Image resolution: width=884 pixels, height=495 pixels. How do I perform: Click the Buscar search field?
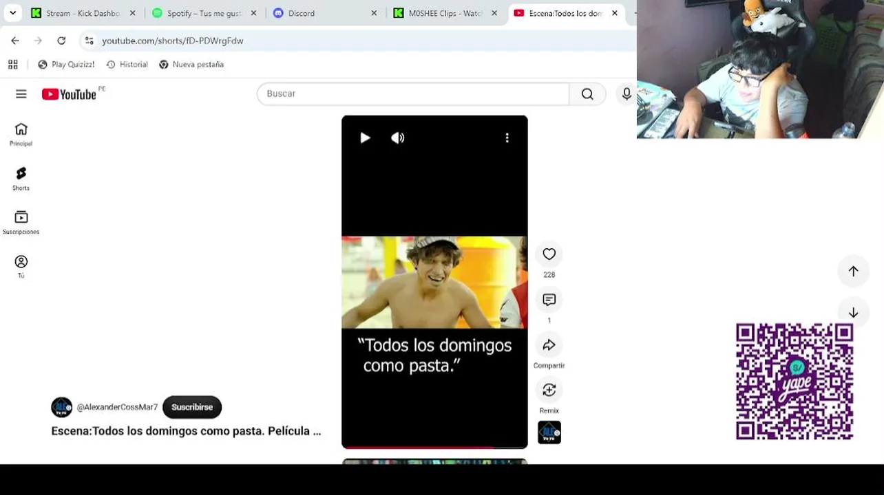(x=413, y=93)
